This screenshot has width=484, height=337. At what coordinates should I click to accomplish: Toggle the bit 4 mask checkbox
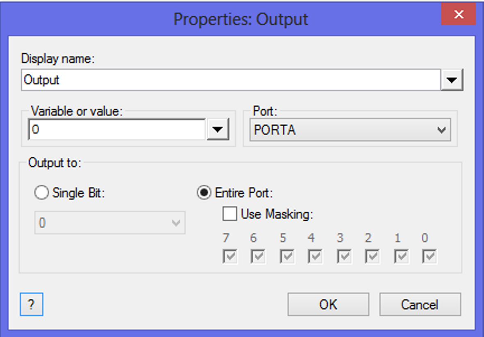pos(315,257)
